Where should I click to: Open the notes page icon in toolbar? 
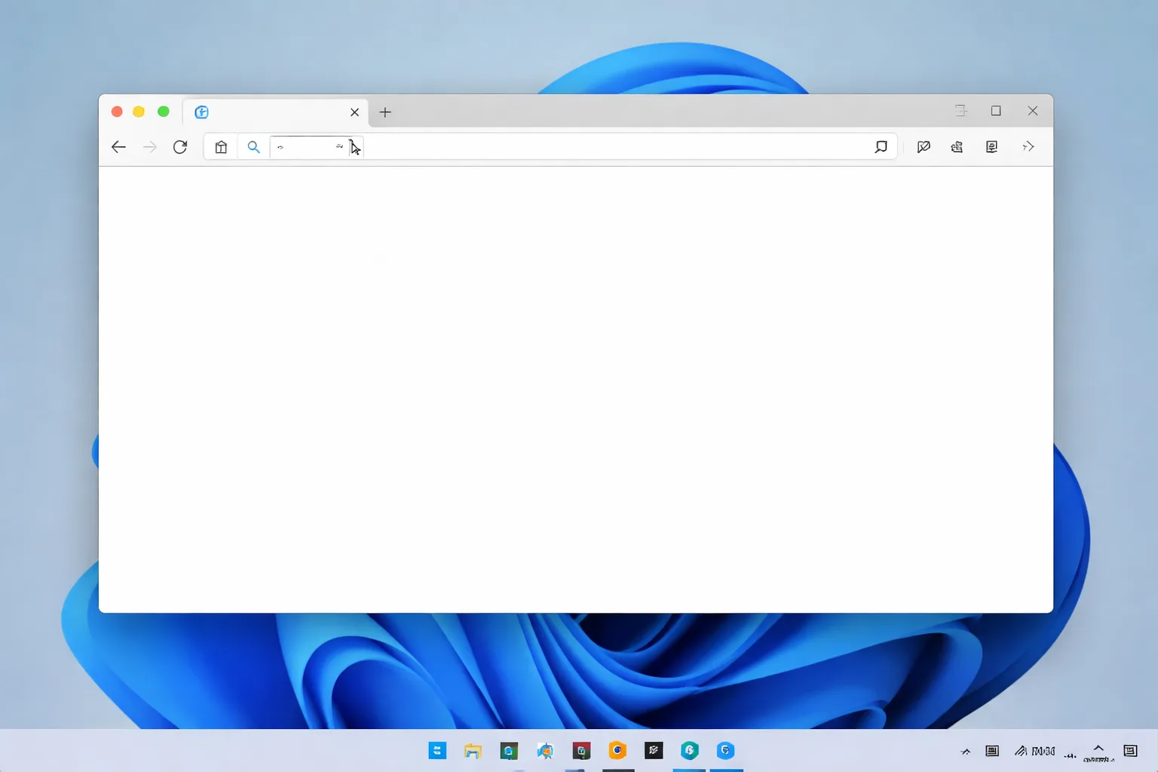pyautogui.click(x=992, y=147)
